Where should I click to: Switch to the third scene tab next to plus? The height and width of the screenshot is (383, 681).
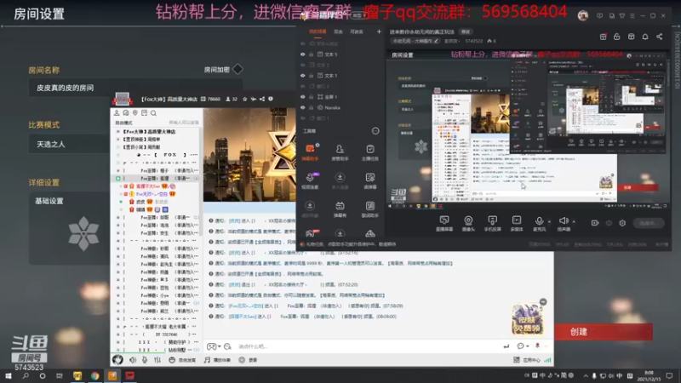pyautogui.click(x=357, y=31)
